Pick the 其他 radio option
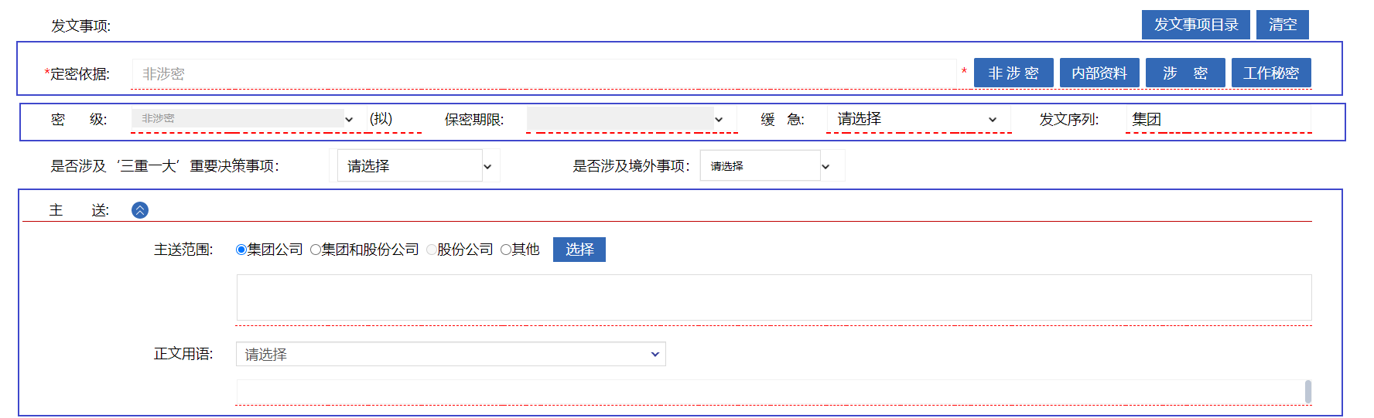Viewport: 1374px width, 418px height. tap(505, 250)
